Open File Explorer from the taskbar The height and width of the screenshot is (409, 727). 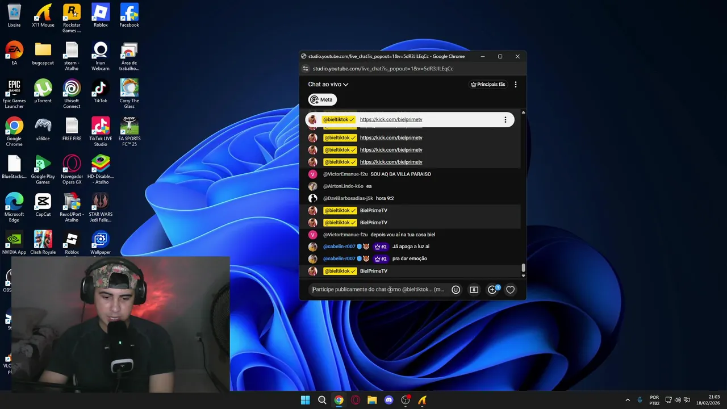(x=372, y=400)
